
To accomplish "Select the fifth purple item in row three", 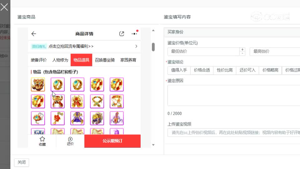I will click(117, 118).
